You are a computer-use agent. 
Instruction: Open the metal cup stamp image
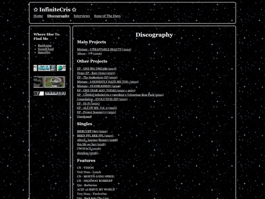(x=54, y=82)
